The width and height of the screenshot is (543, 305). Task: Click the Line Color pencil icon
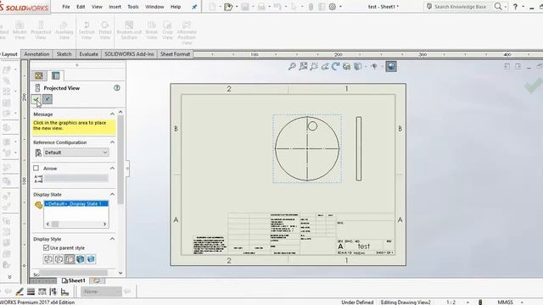coord(20,291)
